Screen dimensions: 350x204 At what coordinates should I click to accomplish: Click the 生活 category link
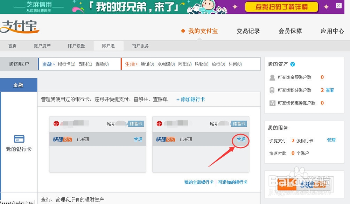tap(130, 64)
